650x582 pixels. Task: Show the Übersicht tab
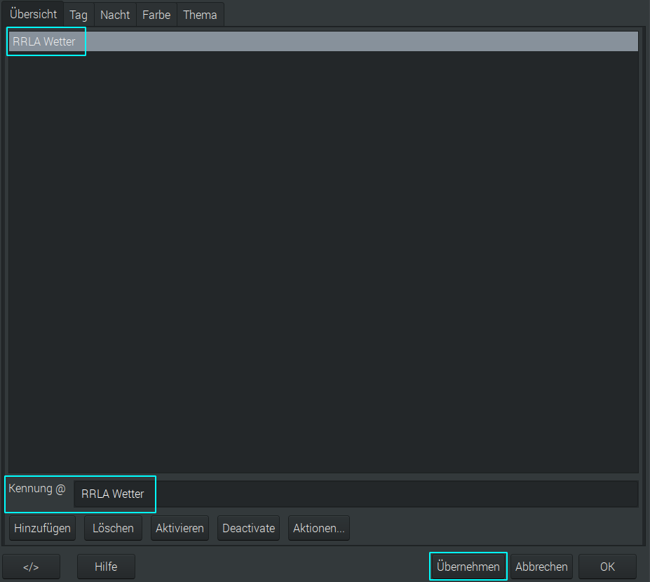(x=33, y=14)
